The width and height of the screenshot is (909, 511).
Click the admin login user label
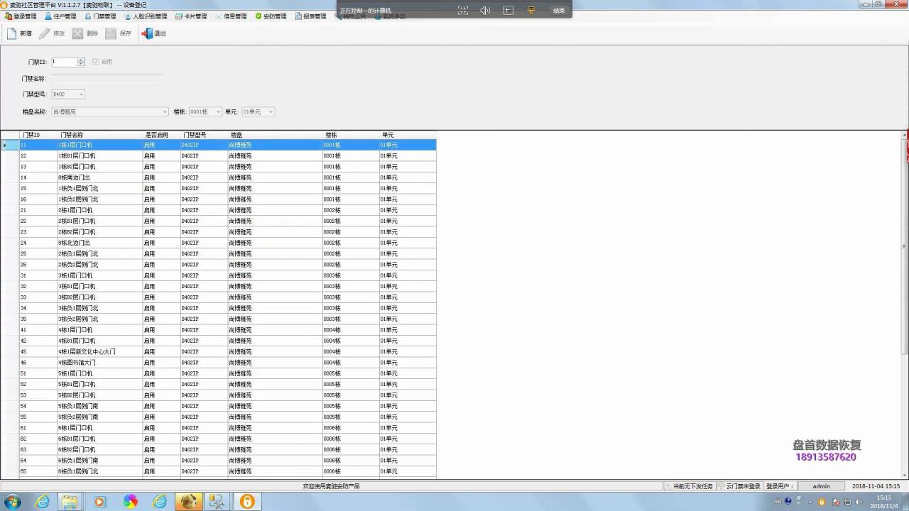point(821,485)
